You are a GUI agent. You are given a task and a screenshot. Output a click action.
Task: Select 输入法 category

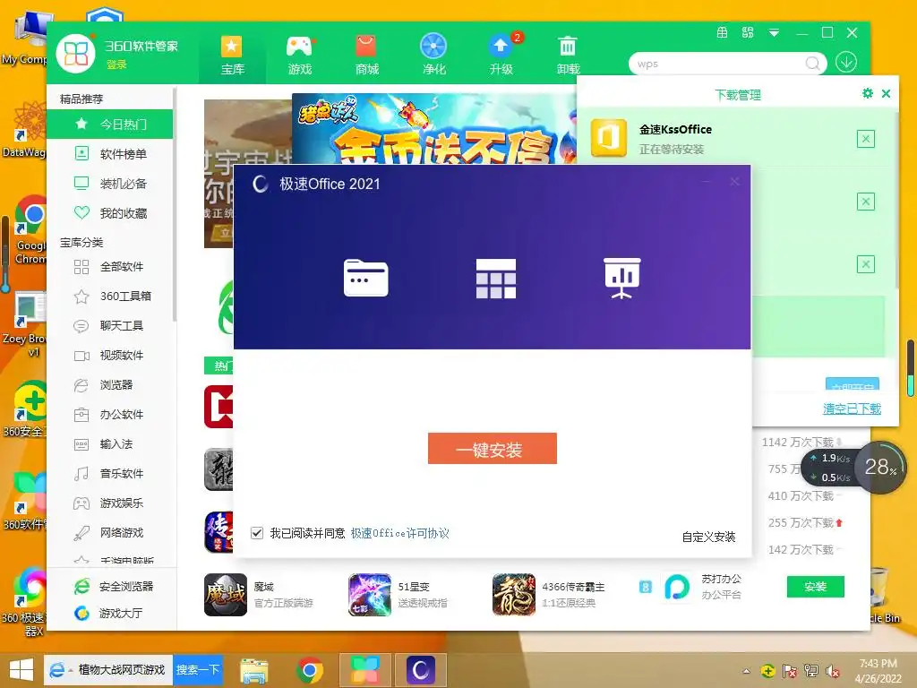pyautogui.click(x=110, y=444)
